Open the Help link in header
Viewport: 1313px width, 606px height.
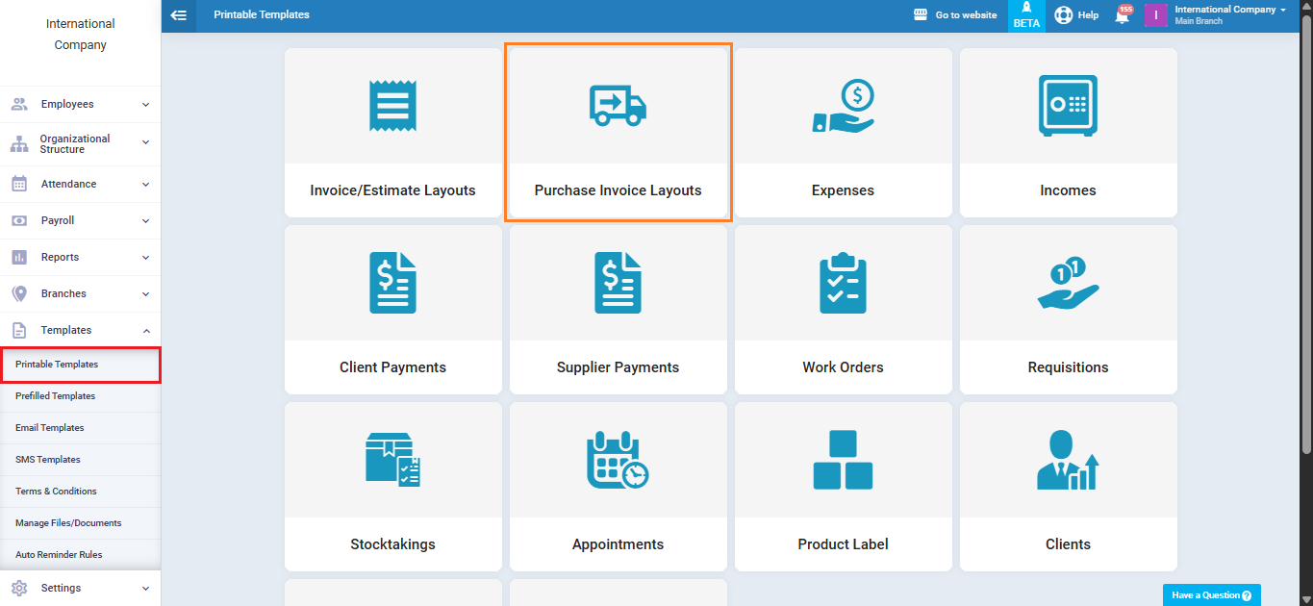pos(1076,15)
